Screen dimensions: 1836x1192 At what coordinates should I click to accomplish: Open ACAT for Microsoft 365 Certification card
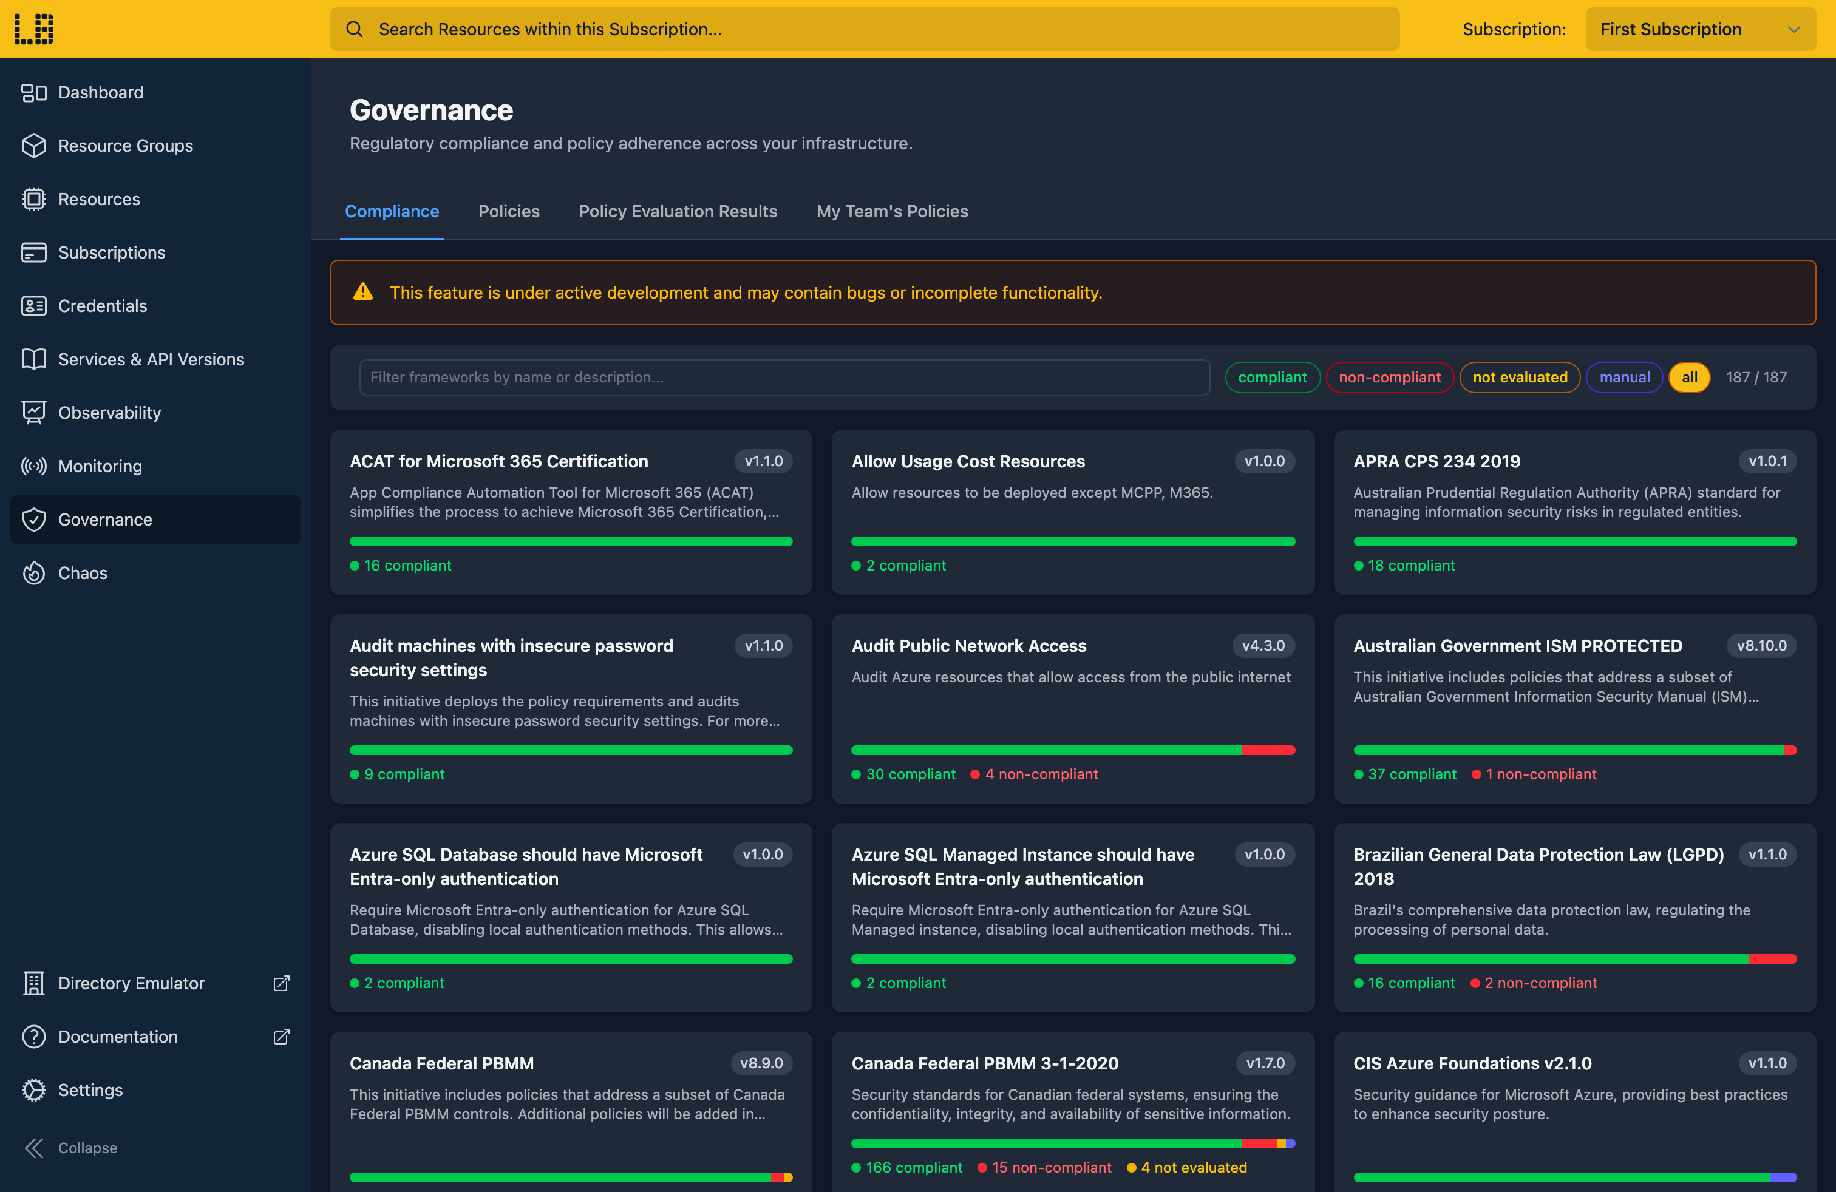click(x=571, y=512)
